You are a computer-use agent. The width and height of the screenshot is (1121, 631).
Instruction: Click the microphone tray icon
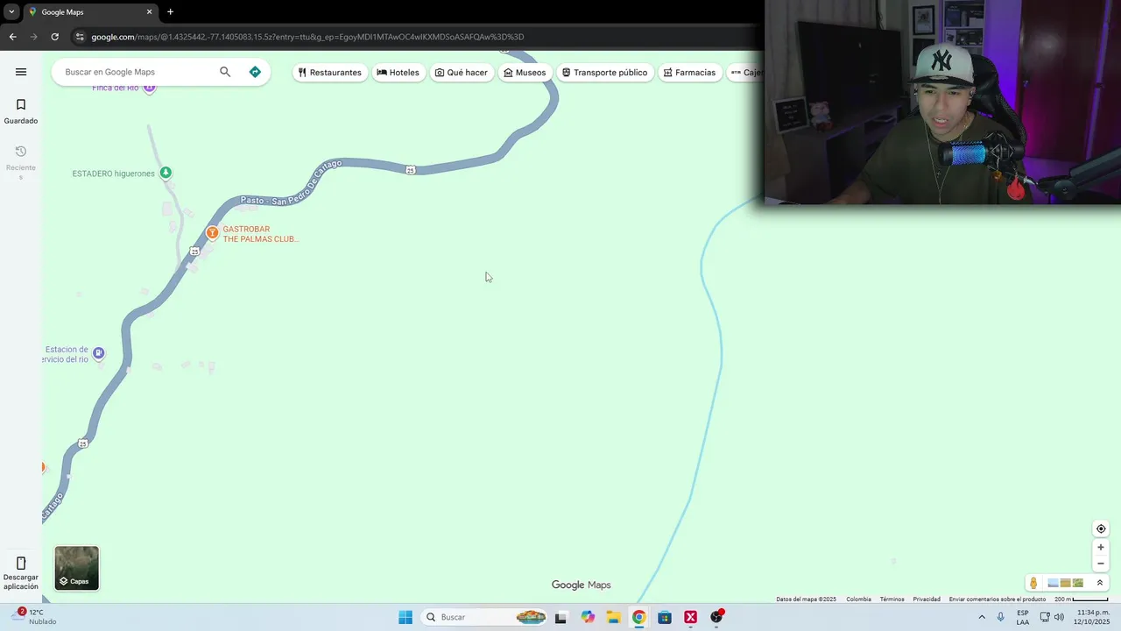[1001, 617]
